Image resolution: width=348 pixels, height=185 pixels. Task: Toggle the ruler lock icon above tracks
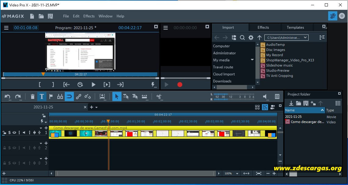[x=44, y=115]
